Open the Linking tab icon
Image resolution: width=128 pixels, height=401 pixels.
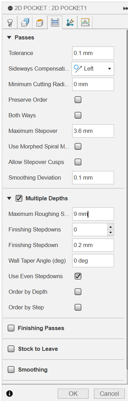click(x=70, y=23)
